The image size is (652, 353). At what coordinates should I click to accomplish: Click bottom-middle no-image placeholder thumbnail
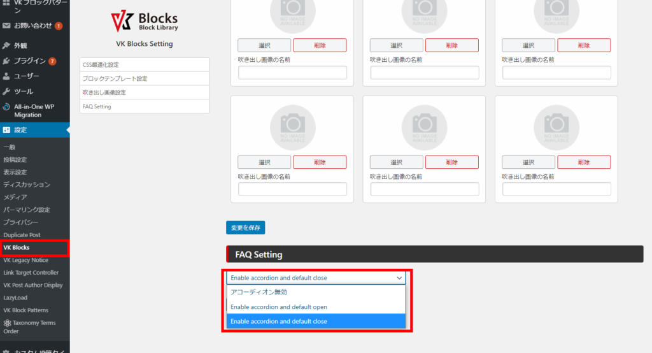coord(425,127)
